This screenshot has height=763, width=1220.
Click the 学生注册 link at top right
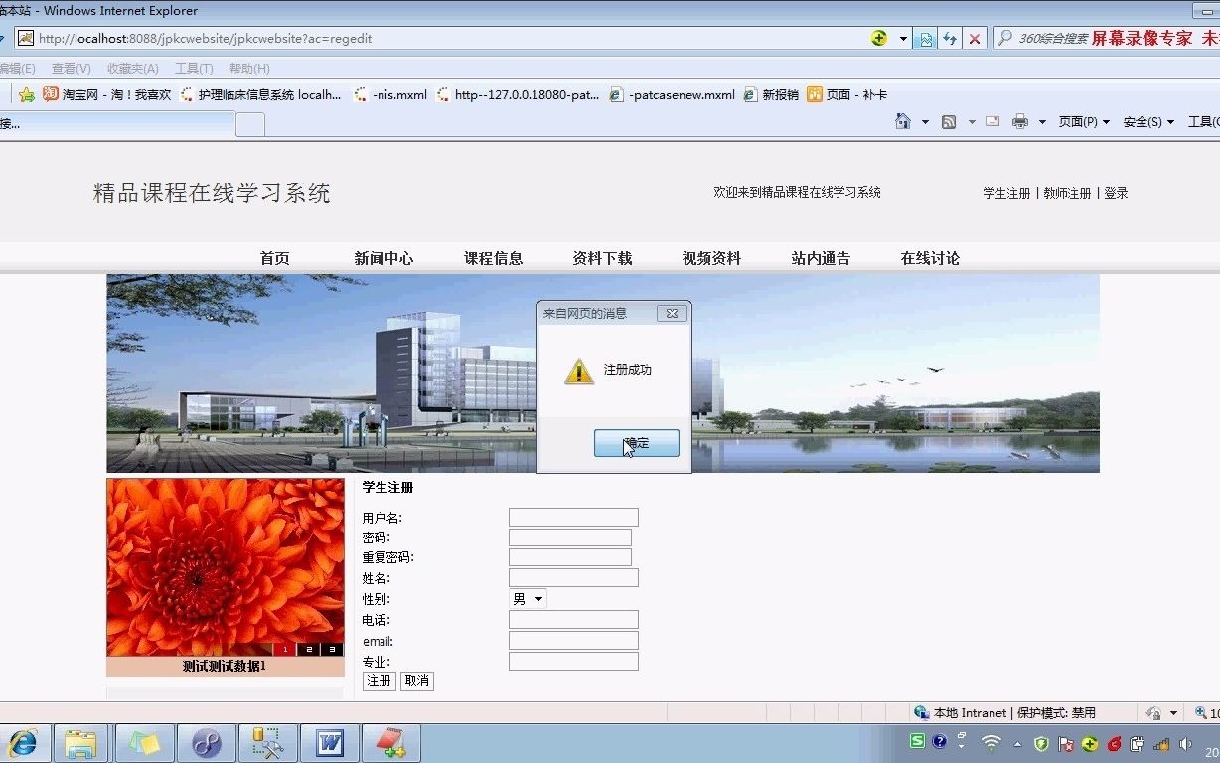click(1005, 193)
